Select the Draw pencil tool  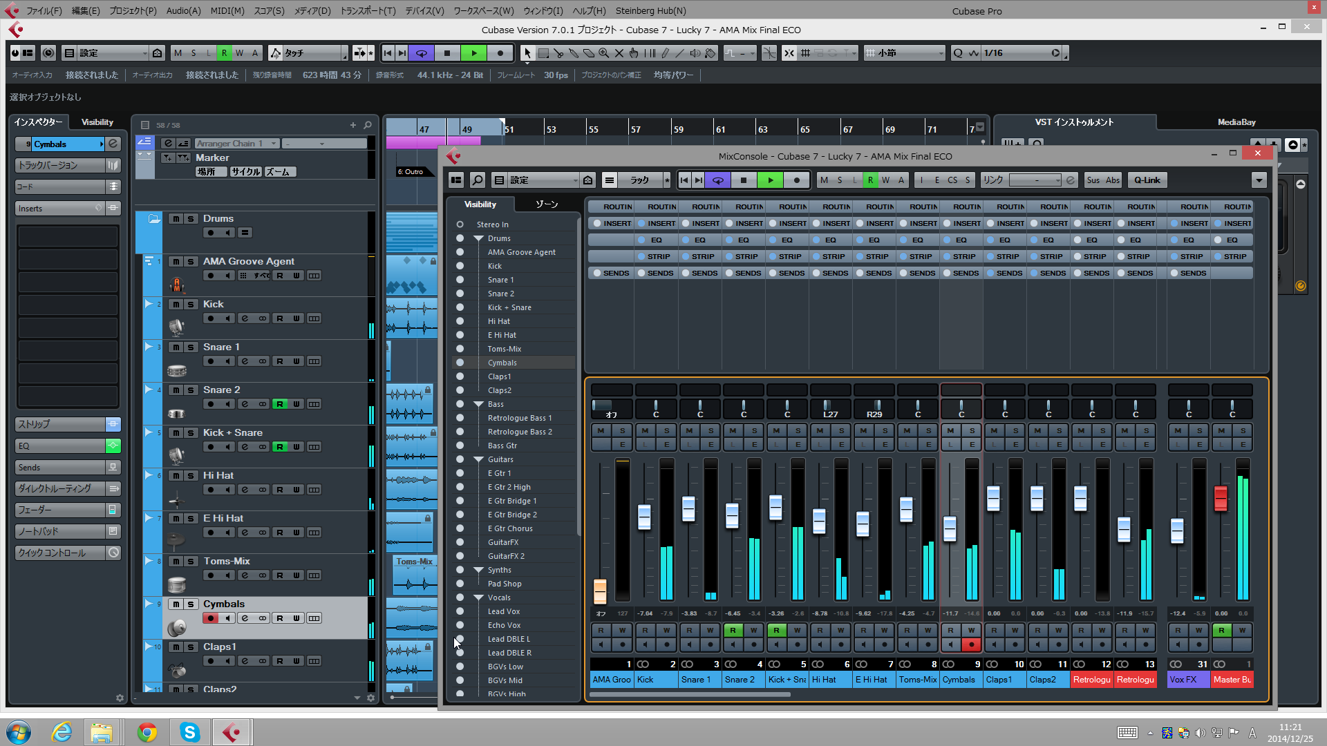[665, 53]
